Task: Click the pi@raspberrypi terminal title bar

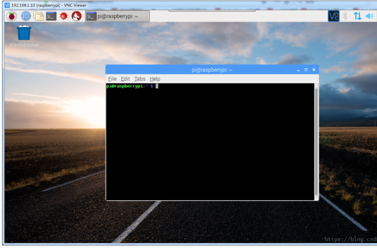Action: pos(212,70)
